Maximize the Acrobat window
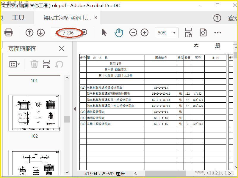The width and height of the screenshot is (238, 178). click(217, 5)
